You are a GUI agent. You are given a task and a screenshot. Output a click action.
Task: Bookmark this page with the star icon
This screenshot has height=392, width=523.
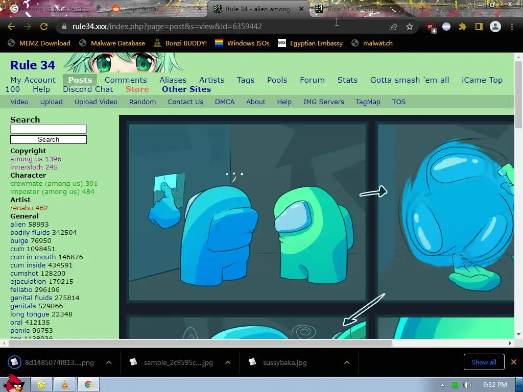pos(410,27)
